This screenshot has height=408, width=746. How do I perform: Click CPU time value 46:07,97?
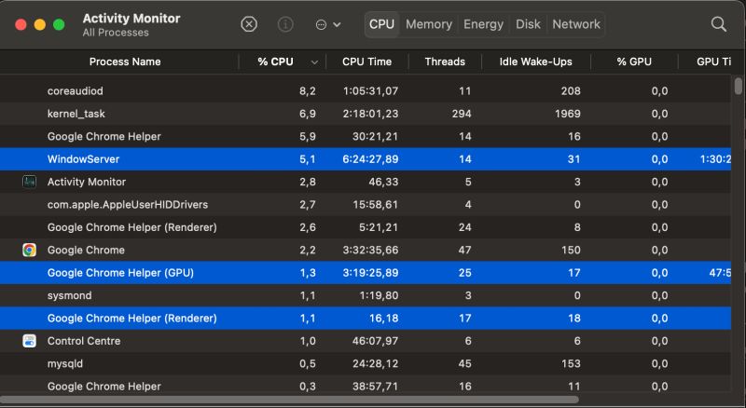(x=375, y=341)
